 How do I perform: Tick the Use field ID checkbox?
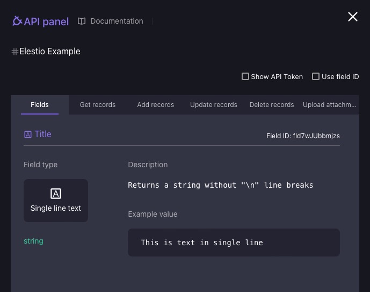pos(315,76)
